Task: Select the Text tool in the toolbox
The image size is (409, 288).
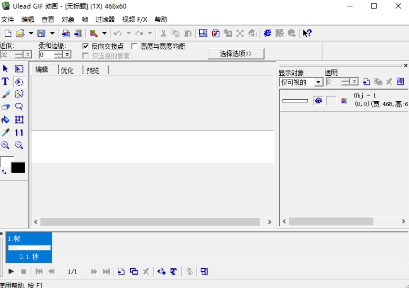Action: coord(5,82)
